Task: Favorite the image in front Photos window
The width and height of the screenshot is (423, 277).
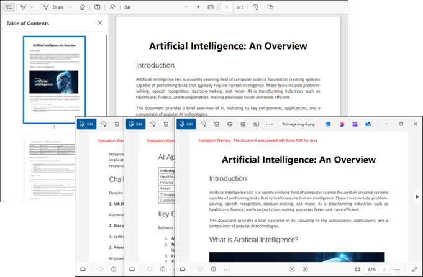Action: tap(200, 269)
